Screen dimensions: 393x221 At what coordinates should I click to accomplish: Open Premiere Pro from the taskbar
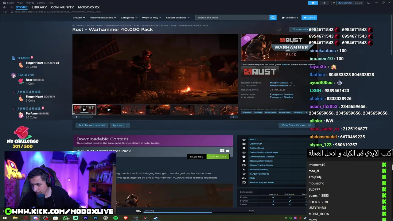[x=85, y=218]
